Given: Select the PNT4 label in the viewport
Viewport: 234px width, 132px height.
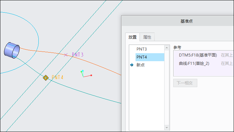Looking at the screenshot, I should click(57, 77).
